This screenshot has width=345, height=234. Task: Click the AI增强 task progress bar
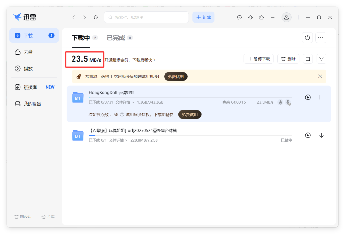click(190, 135)
